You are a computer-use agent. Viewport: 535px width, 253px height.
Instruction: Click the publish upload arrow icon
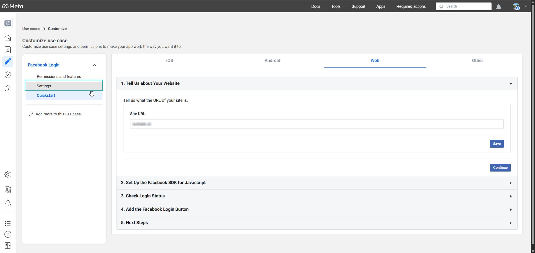[x=8, y=88]
